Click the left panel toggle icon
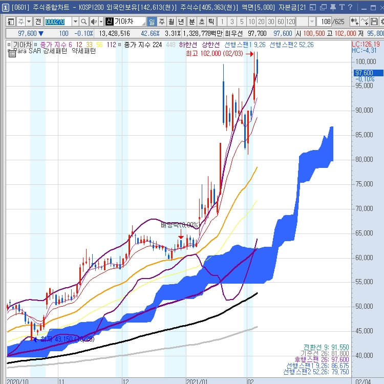Viewport: 384px width, 384px height. click(x=11, y=22)
